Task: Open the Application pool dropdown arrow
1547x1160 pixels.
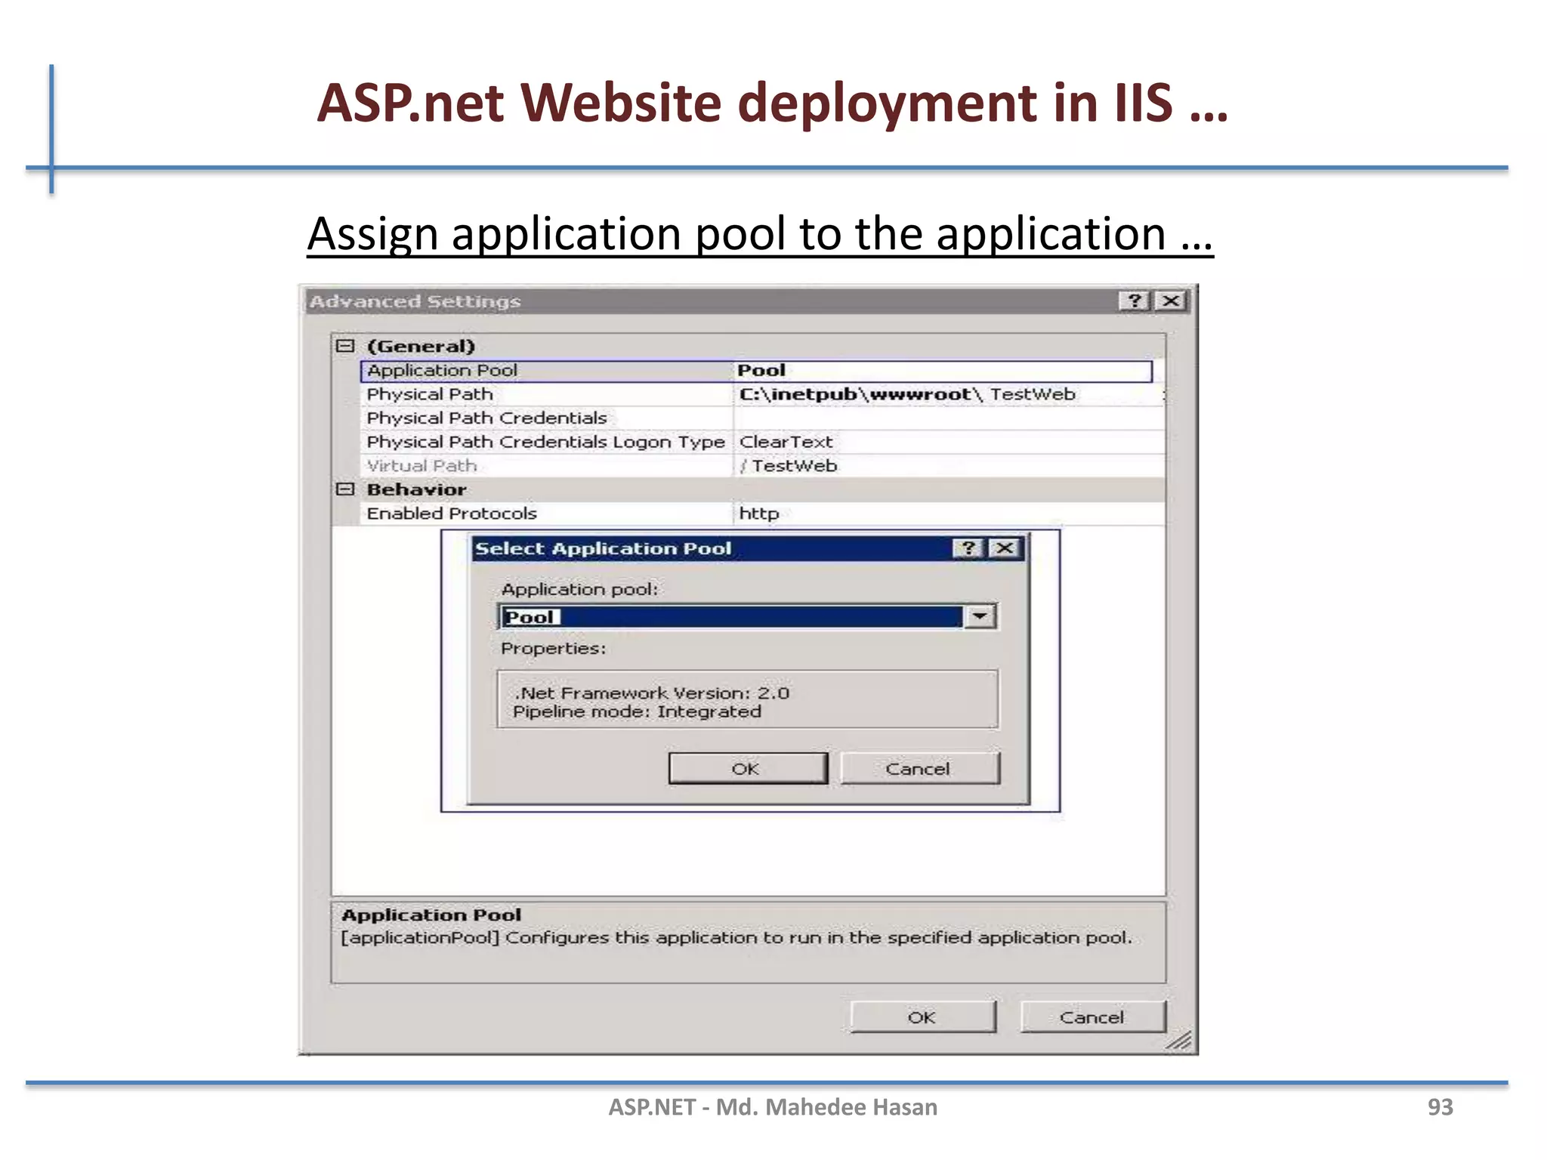Action: coord(980,617)
